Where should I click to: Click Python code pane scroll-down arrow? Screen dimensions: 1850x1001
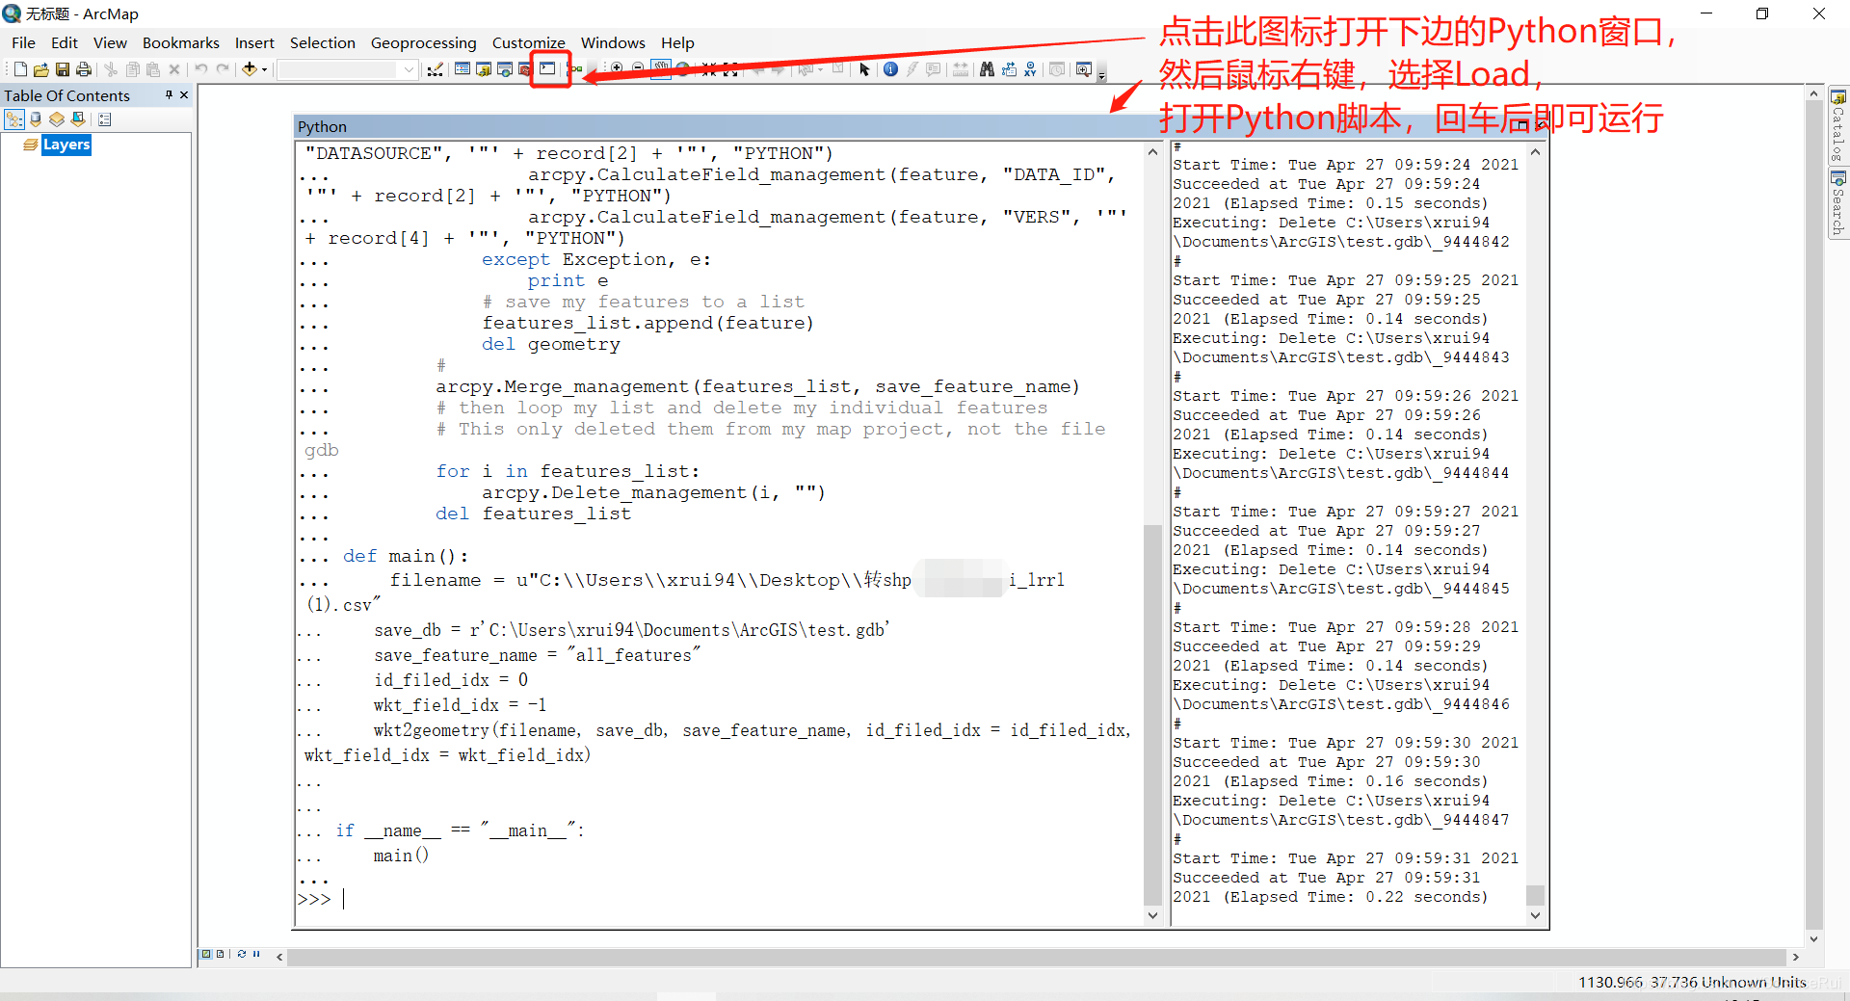(1152, 915)
